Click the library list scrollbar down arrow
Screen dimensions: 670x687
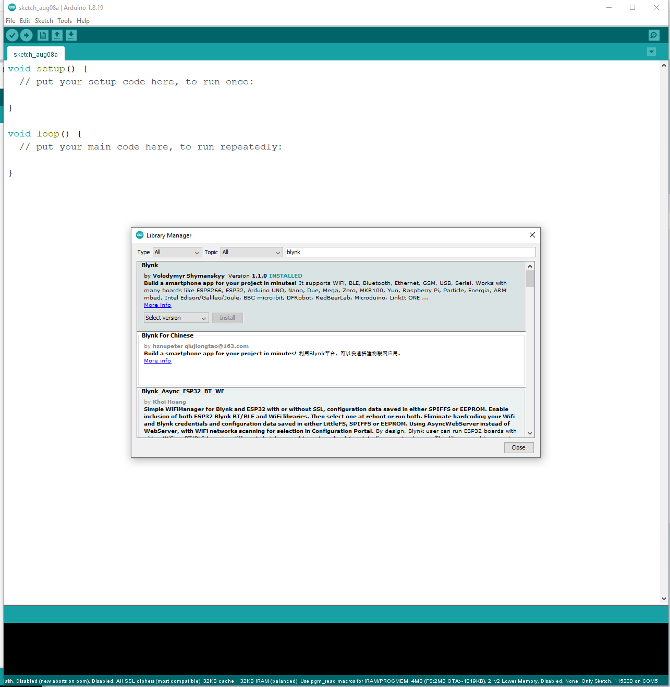[x=530, y=433]
